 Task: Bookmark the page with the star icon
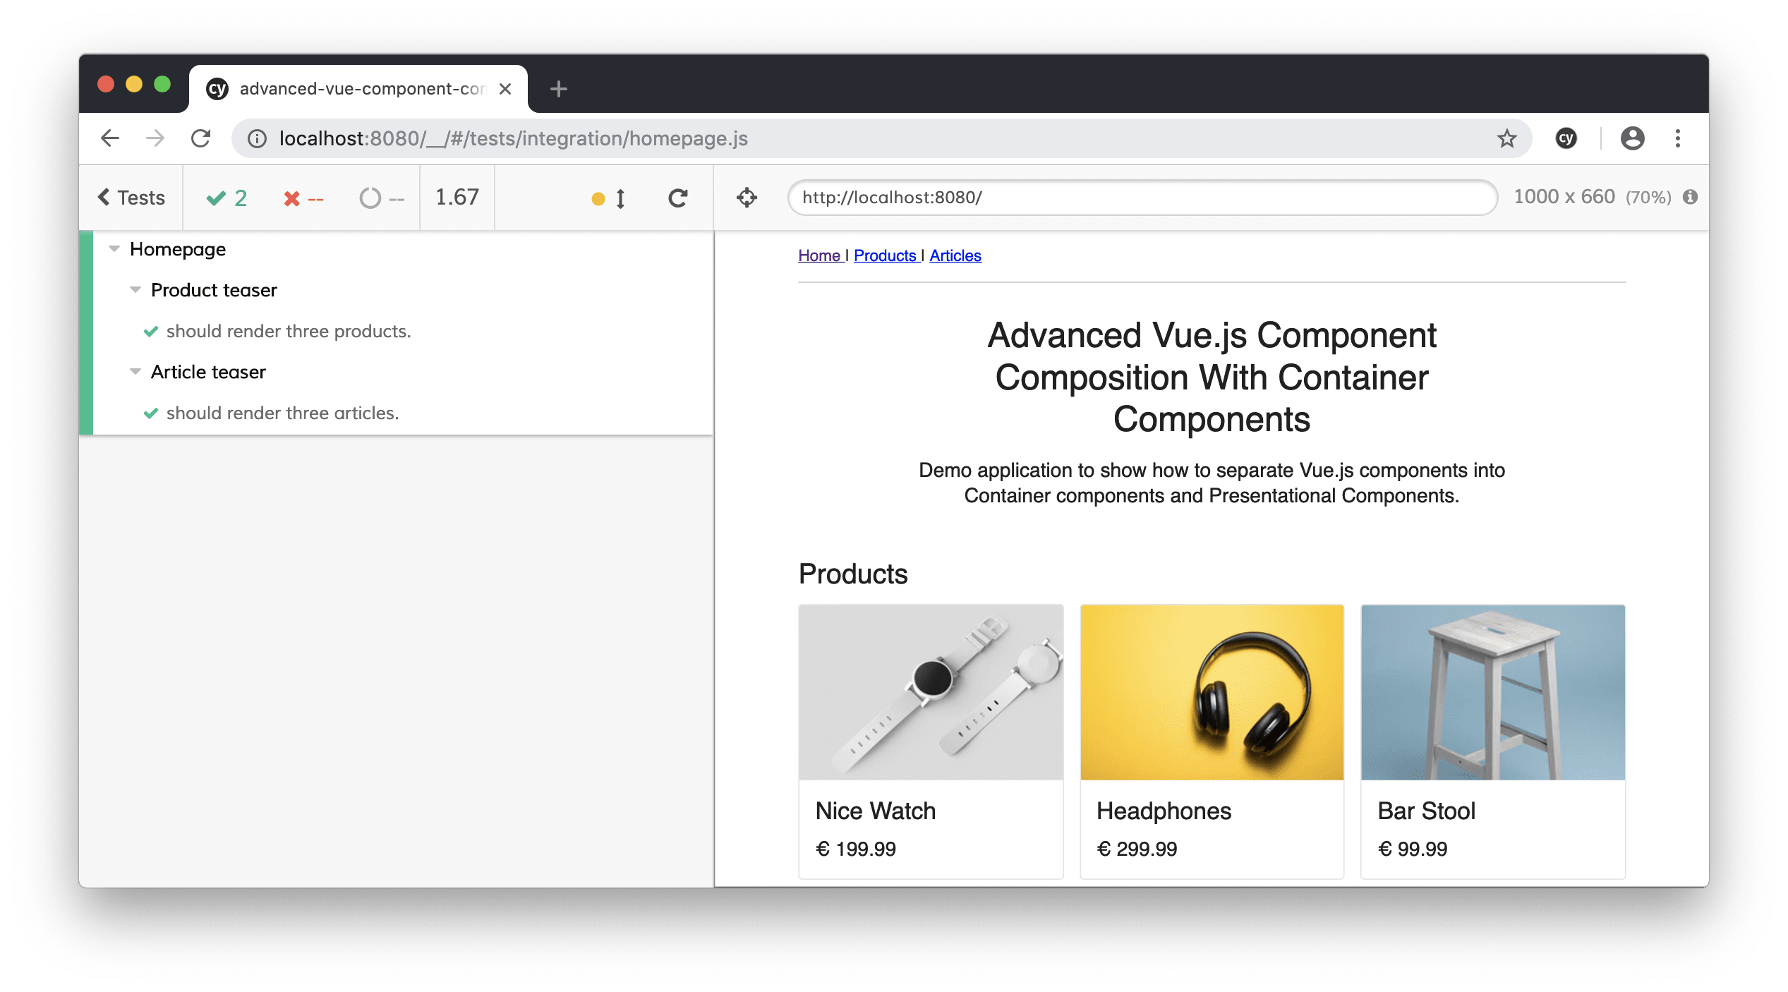[x=1506, y=138]
